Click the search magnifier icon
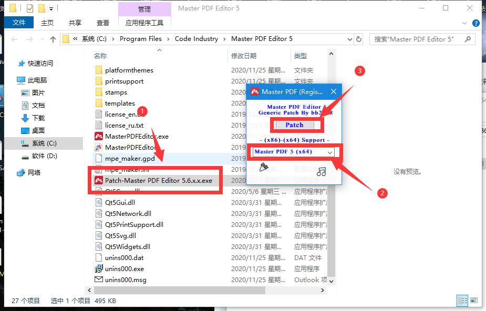 [x=468, y=39]
